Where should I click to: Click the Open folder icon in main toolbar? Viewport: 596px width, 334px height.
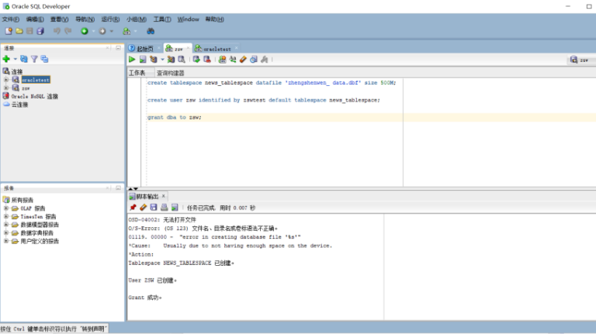19,31
